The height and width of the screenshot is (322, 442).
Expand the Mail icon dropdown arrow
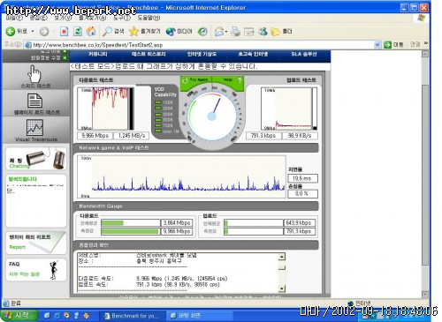click(x=226, y=32)
